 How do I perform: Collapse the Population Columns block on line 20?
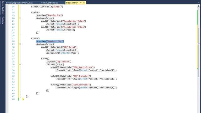click(x=20, y=18)
